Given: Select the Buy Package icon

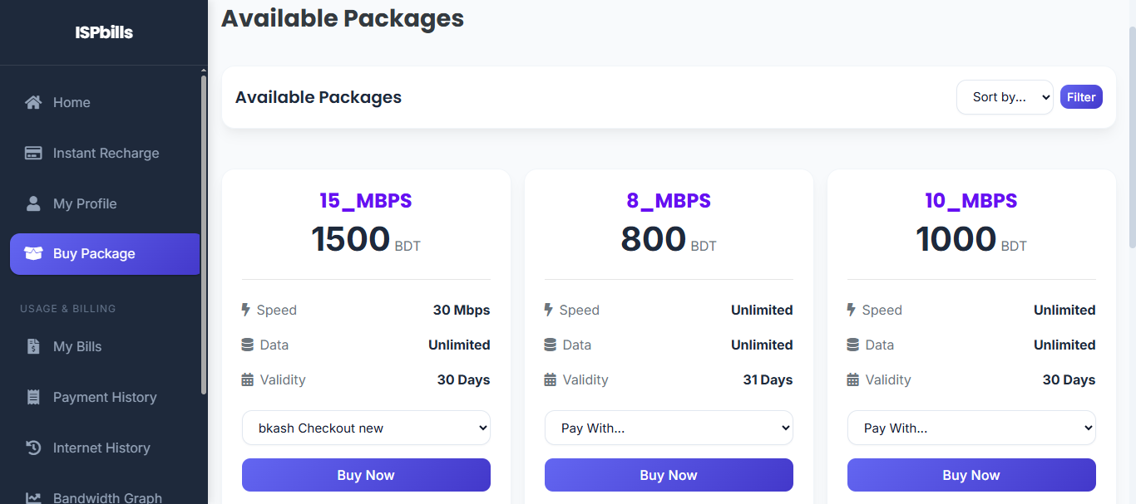Looking at the screenshot, I should 32,254.
